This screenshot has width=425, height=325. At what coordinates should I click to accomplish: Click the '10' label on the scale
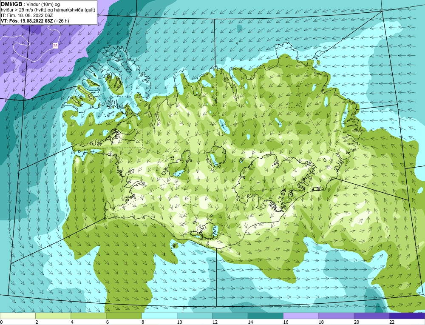tap(179, 322)
